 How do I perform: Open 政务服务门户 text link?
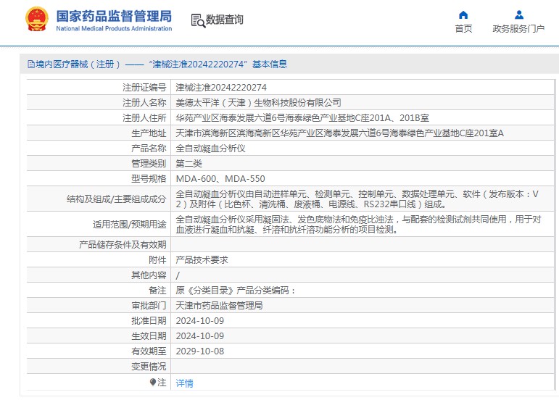(518, 29)
